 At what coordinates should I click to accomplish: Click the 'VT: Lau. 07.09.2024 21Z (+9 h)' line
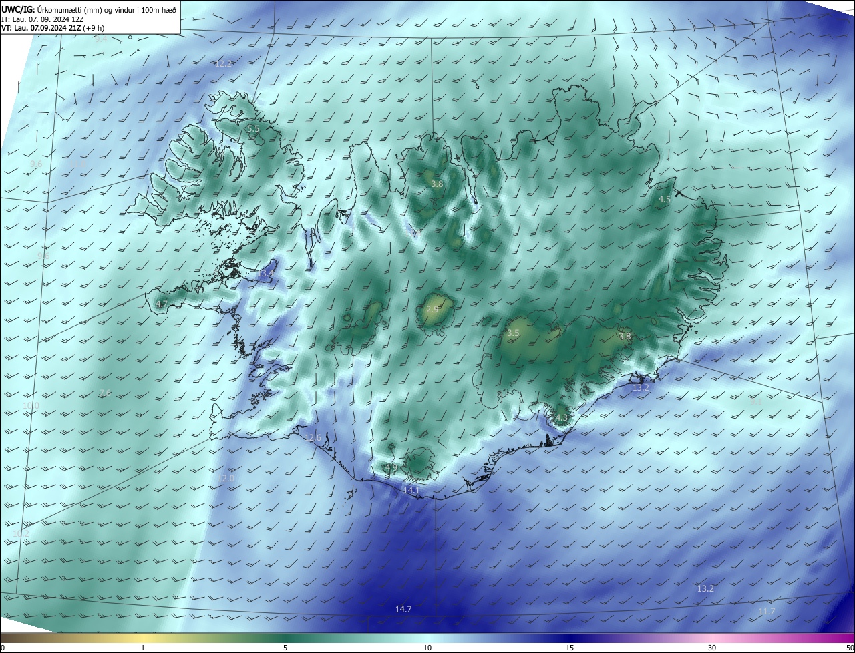[x=52, y=28]
